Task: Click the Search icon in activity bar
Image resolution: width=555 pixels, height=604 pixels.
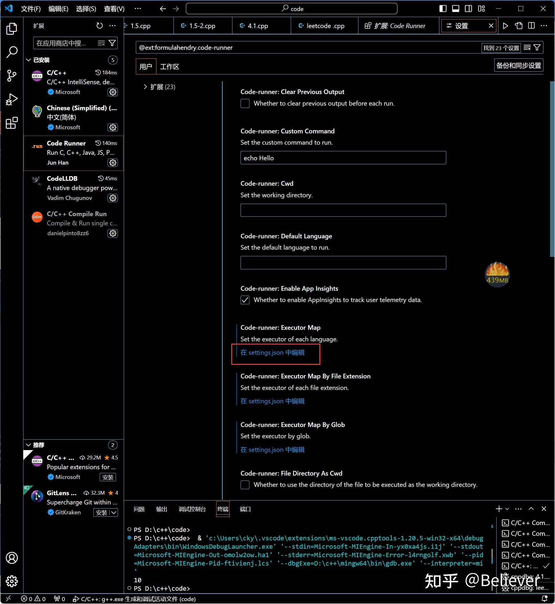Action: (11, 52)
